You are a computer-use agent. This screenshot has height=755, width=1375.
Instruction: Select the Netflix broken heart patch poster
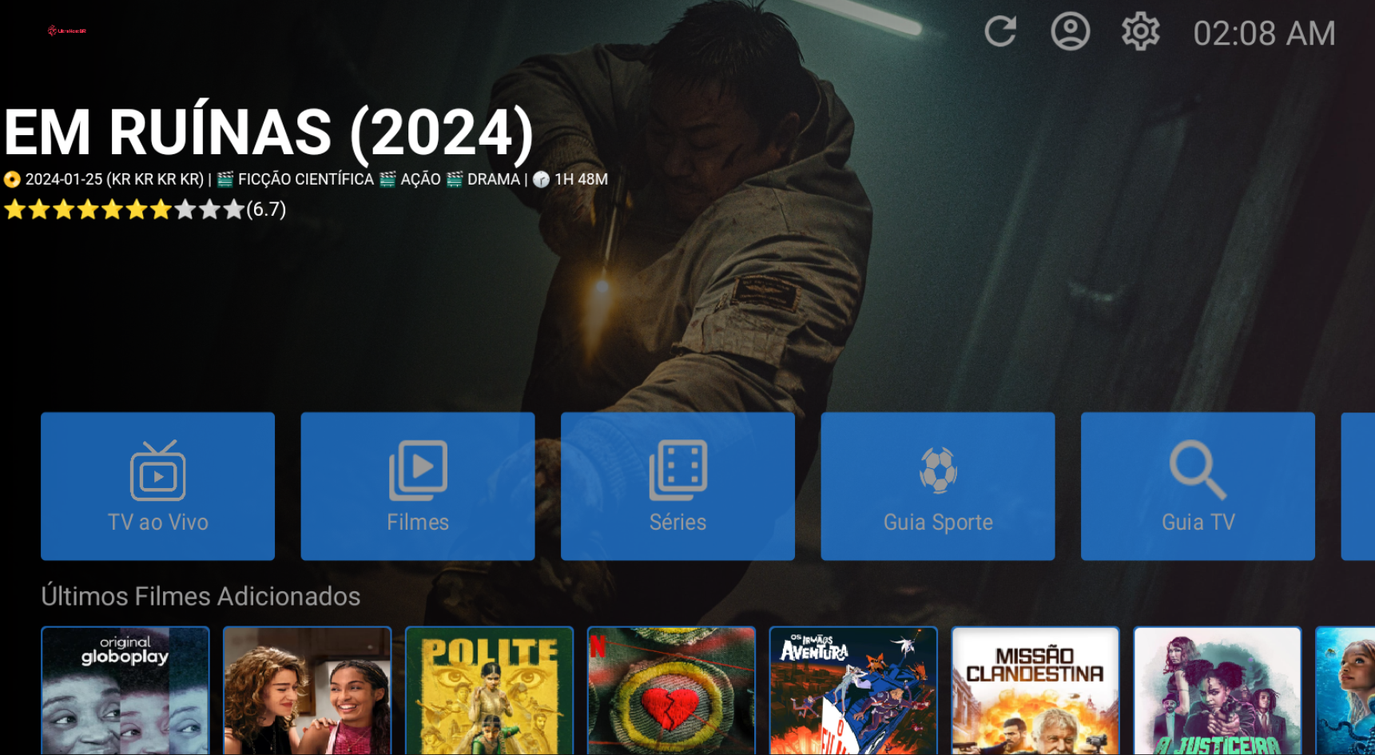[671, 691]
